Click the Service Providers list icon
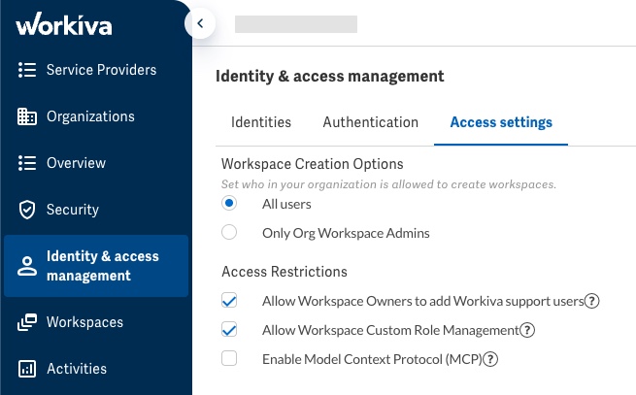This screenshot has width=636, height=395. [x=27, y=70]
